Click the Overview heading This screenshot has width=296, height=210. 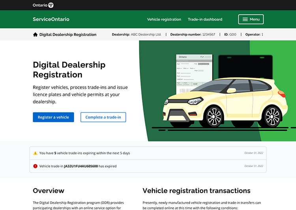(49, 191)
